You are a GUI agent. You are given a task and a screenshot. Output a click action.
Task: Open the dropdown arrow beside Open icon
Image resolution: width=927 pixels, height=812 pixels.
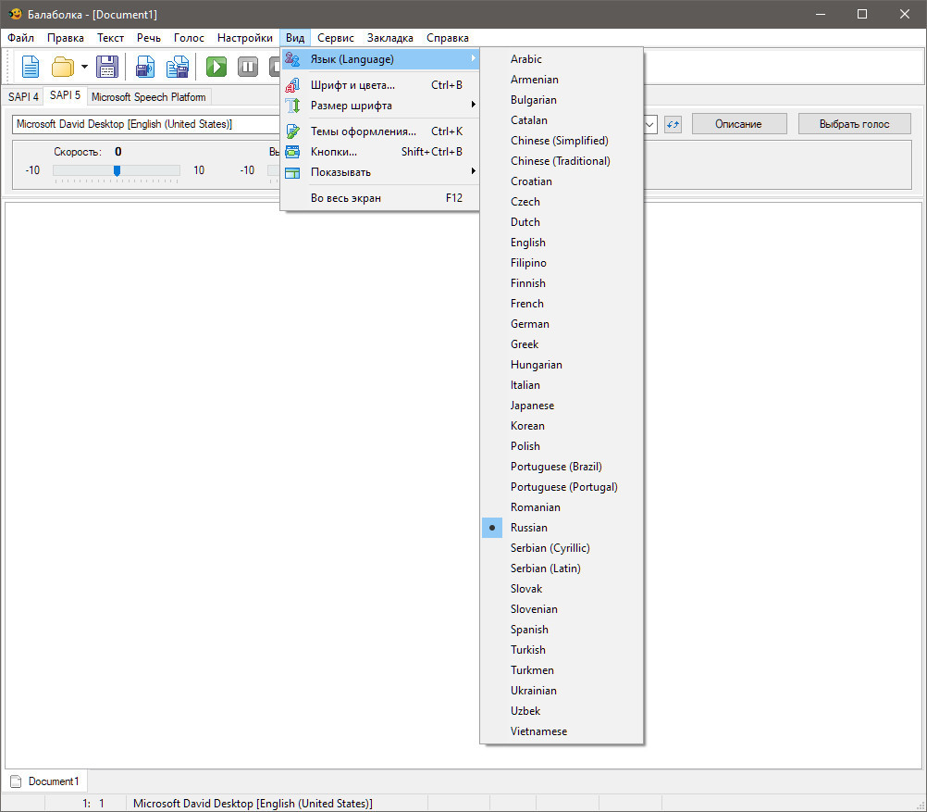84,67
